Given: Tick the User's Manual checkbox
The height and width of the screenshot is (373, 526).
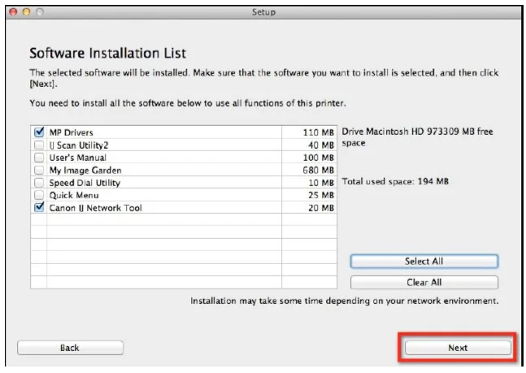Looking at the screenshot, I should pyautogui.click(x=39, y=157).
